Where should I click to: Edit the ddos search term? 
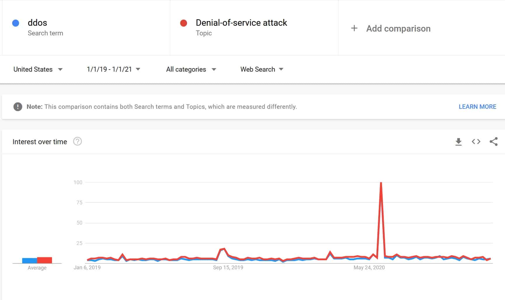[x=37, y=23]
